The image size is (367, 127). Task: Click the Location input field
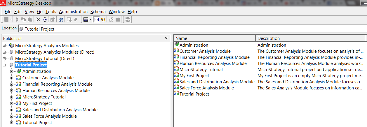point(192,29)
